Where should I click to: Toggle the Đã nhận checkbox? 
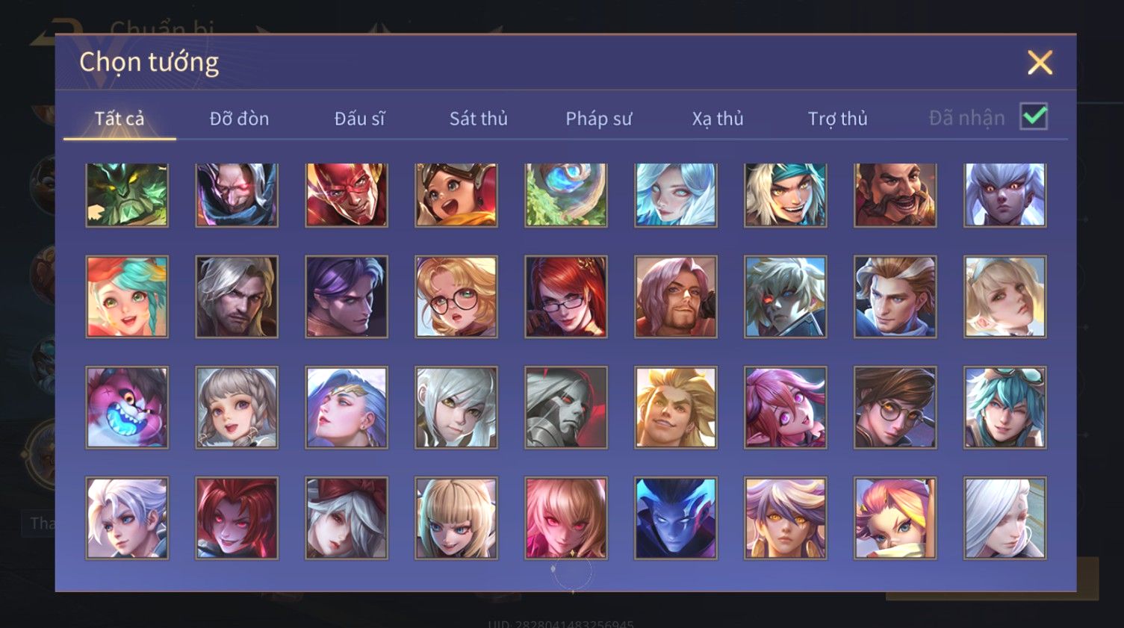[1034, 116]
